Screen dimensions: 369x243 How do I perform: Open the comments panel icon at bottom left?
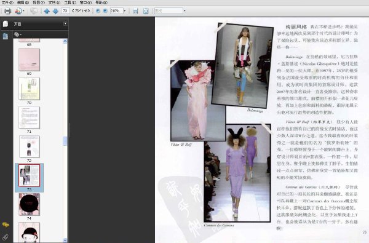click(x=6, y=225)
